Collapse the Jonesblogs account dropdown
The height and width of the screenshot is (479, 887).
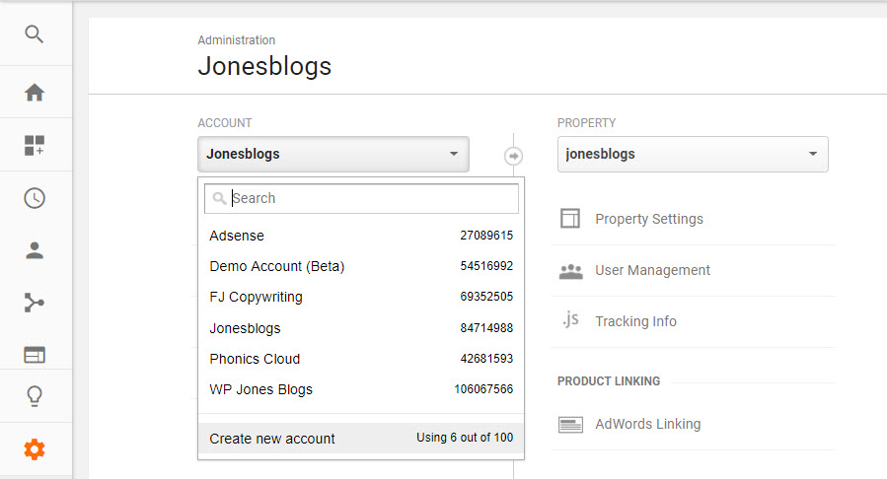point(333,154)
